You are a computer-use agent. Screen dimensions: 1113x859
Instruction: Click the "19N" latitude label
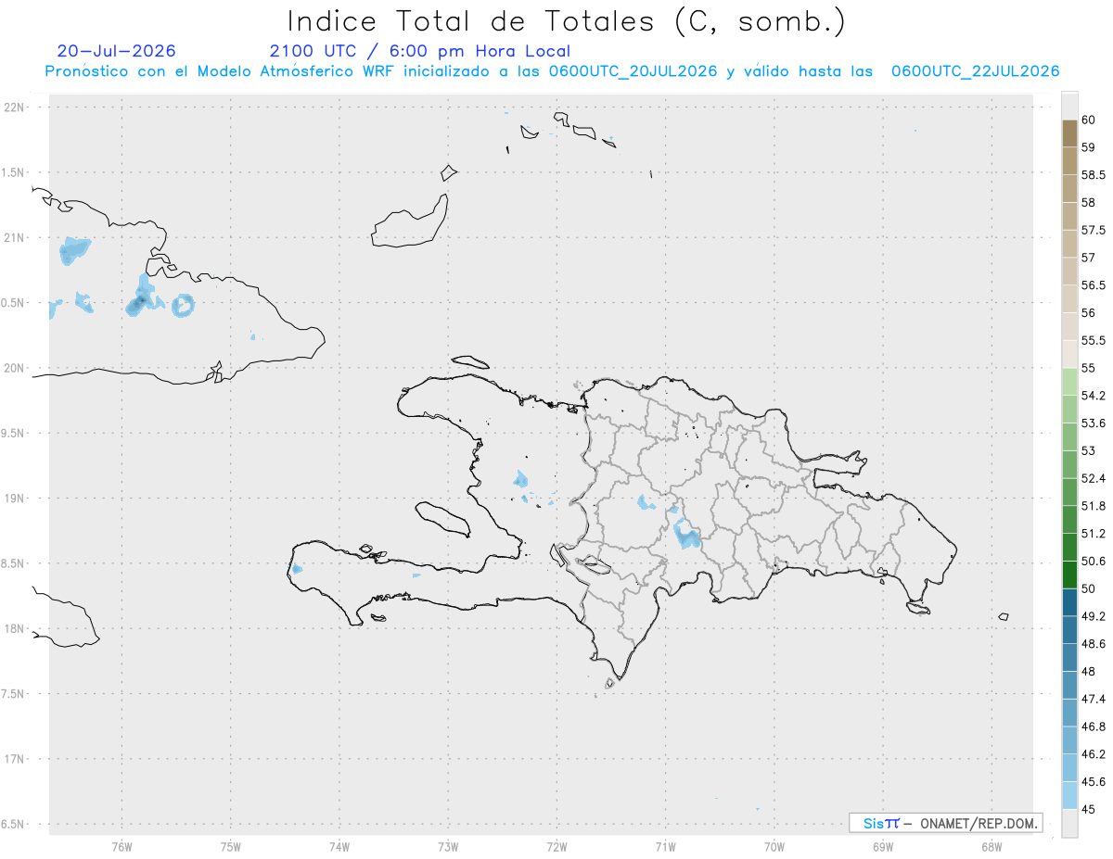(16, 499)
